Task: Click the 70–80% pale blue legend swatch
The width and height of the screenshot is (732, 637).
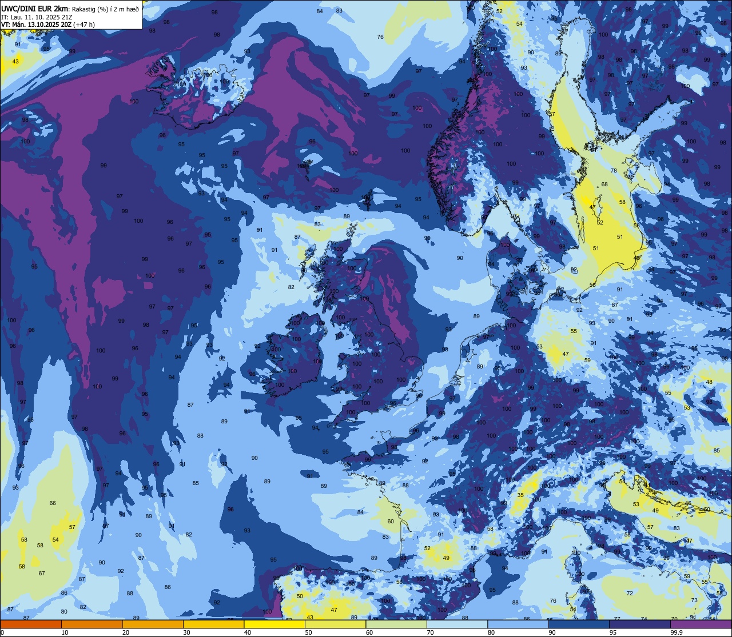Action: tap(457, 624)
